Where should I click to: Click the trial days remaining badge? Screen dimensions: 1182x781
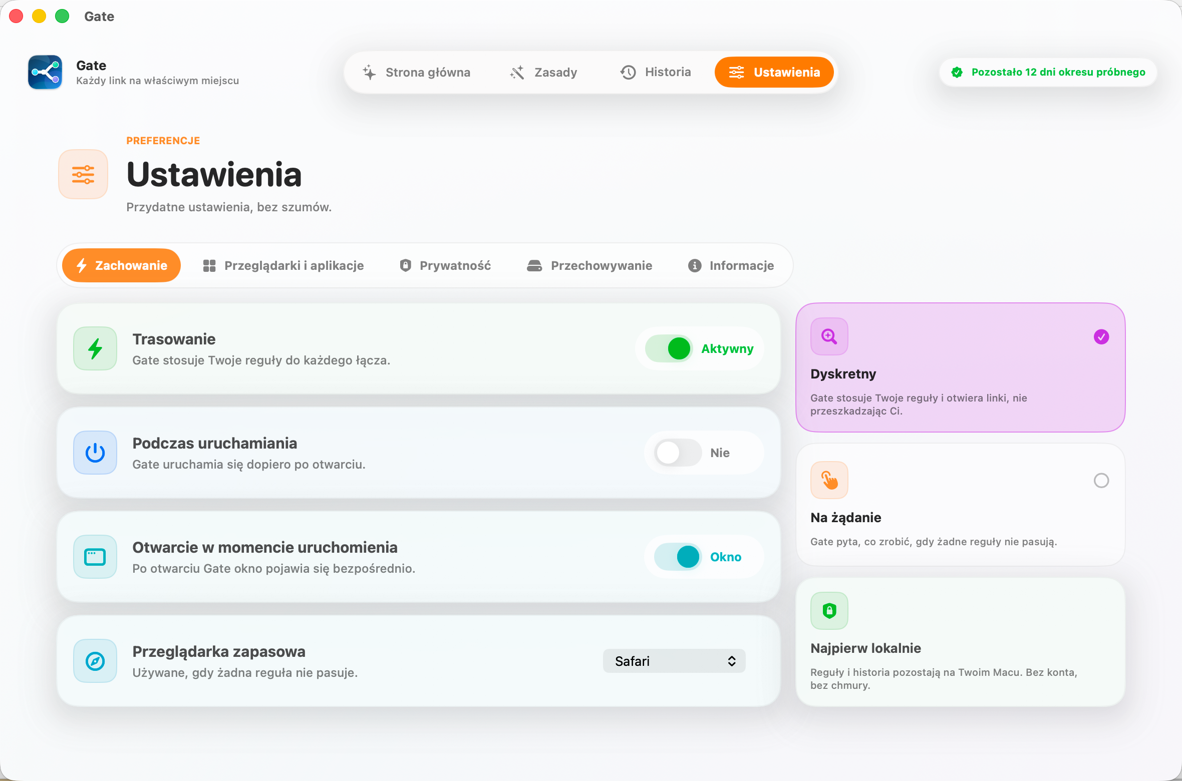click(1048, 72)
